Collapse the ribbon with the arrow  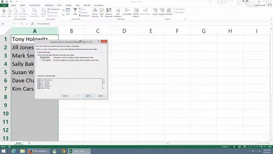(x=271, y=19)
